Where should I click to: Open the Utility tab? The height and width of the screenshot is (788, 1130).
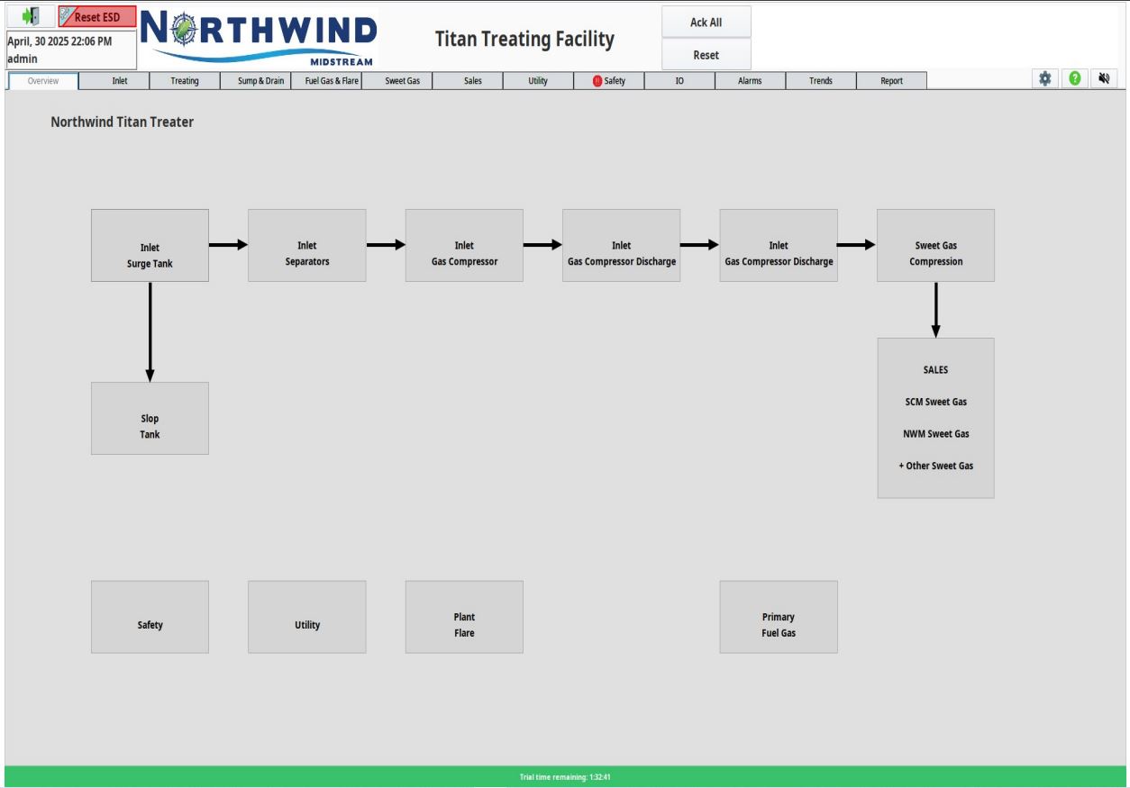point(538,81)
